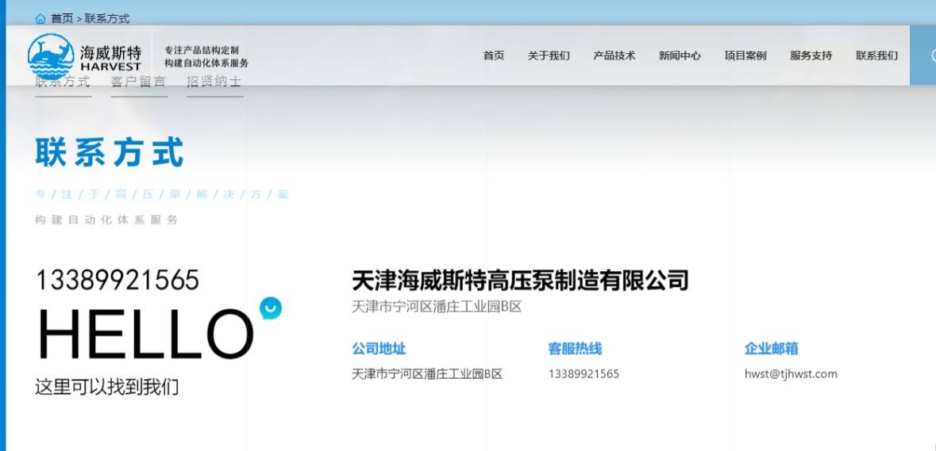Image resolution: width=936 pixels, height=451 pixels.
Task: Click the 首页 breadcrumb link
Action: [62, 18]
